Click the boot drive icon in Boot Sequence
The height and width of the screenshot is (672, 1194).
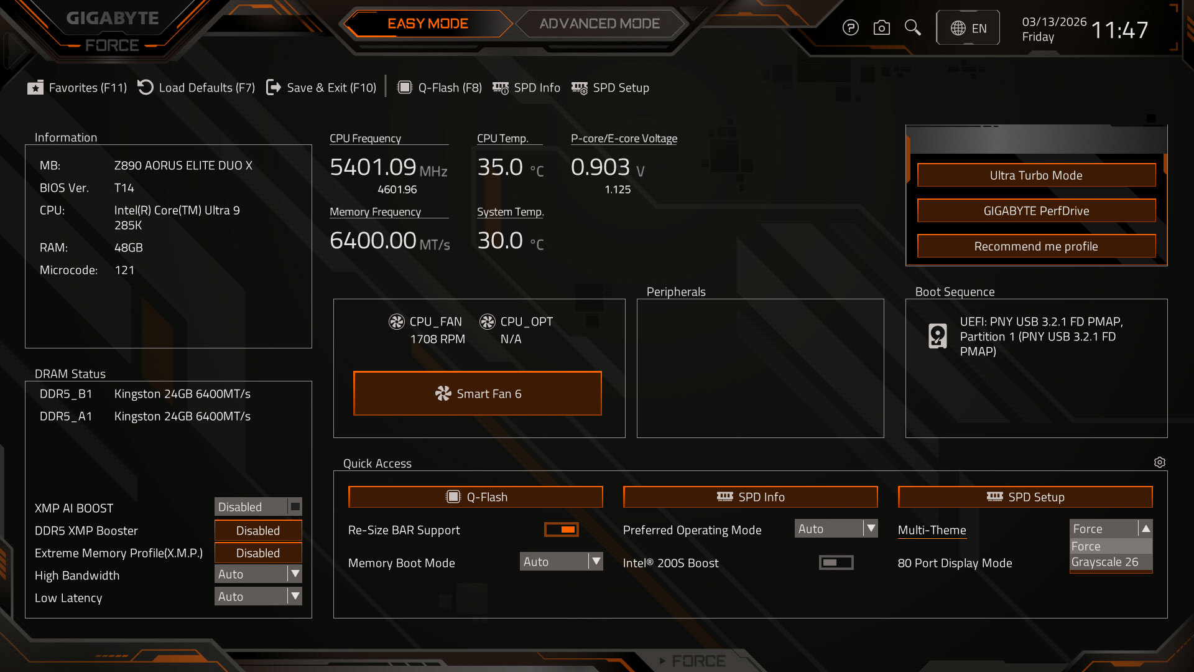(x=937, y=336)
